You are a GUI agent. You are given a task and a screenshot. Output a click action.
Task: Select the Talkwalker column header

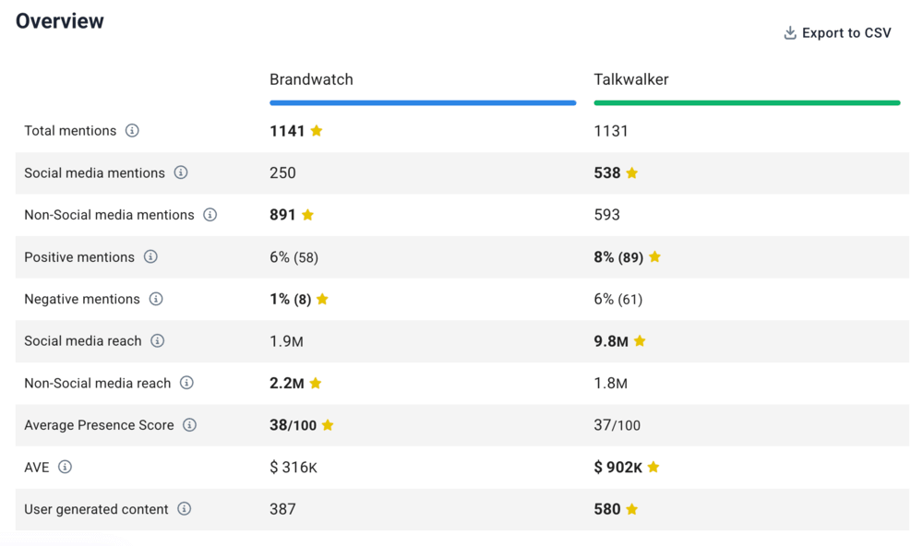click(631, 79)
